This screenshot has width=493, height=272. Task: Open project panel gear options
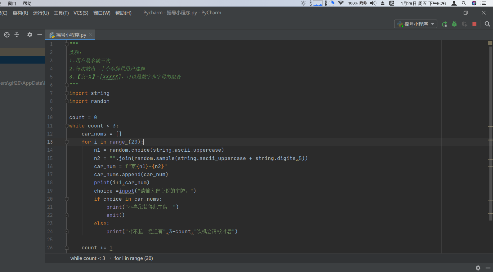(30, 35)
